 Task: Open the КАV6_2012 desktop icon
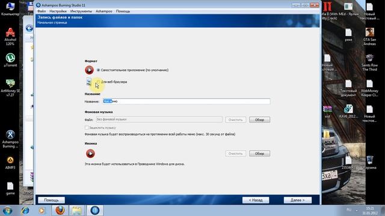348,112
